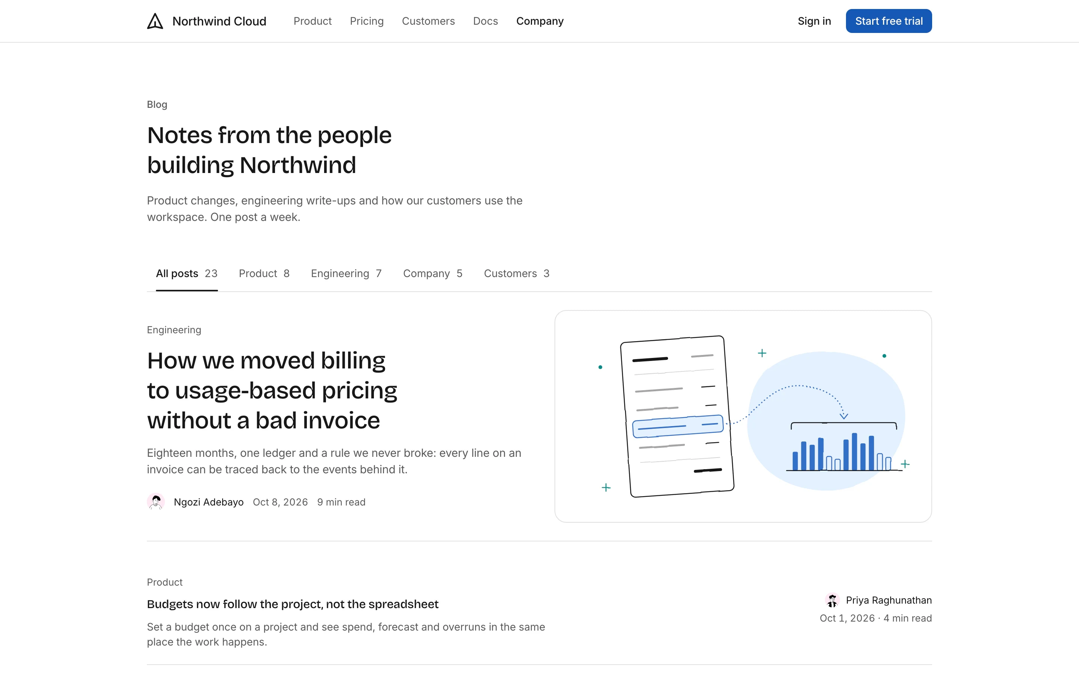
Task: Open the Budgets now follow the project post
Action: [x=293, y=604]
